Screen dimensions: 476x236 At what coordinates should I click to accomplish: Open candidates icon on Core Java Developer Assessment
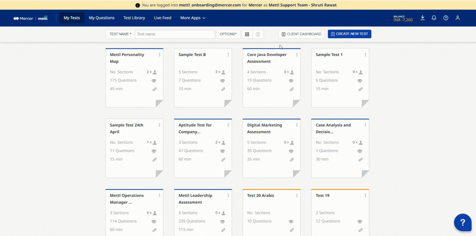(292, 72)
